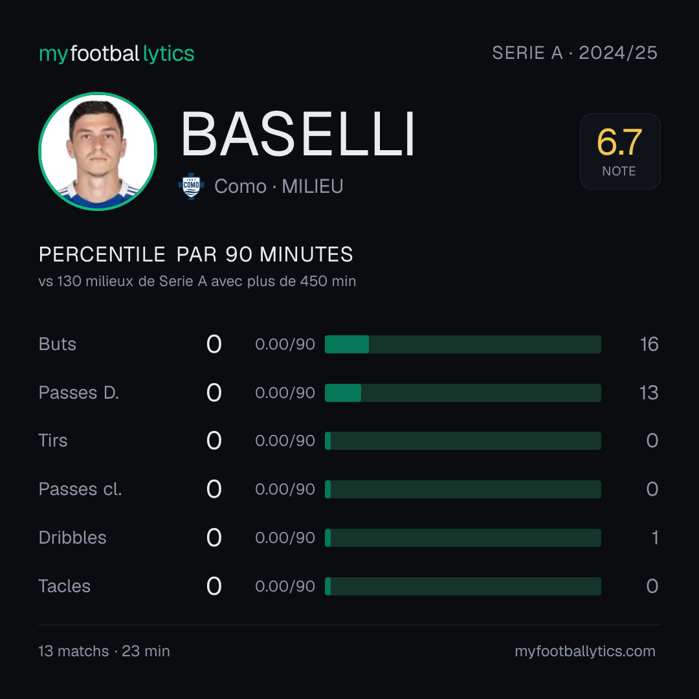Screen dimensions: 699x699
Task: Select the Buts stat label
Action: [58, 344]
